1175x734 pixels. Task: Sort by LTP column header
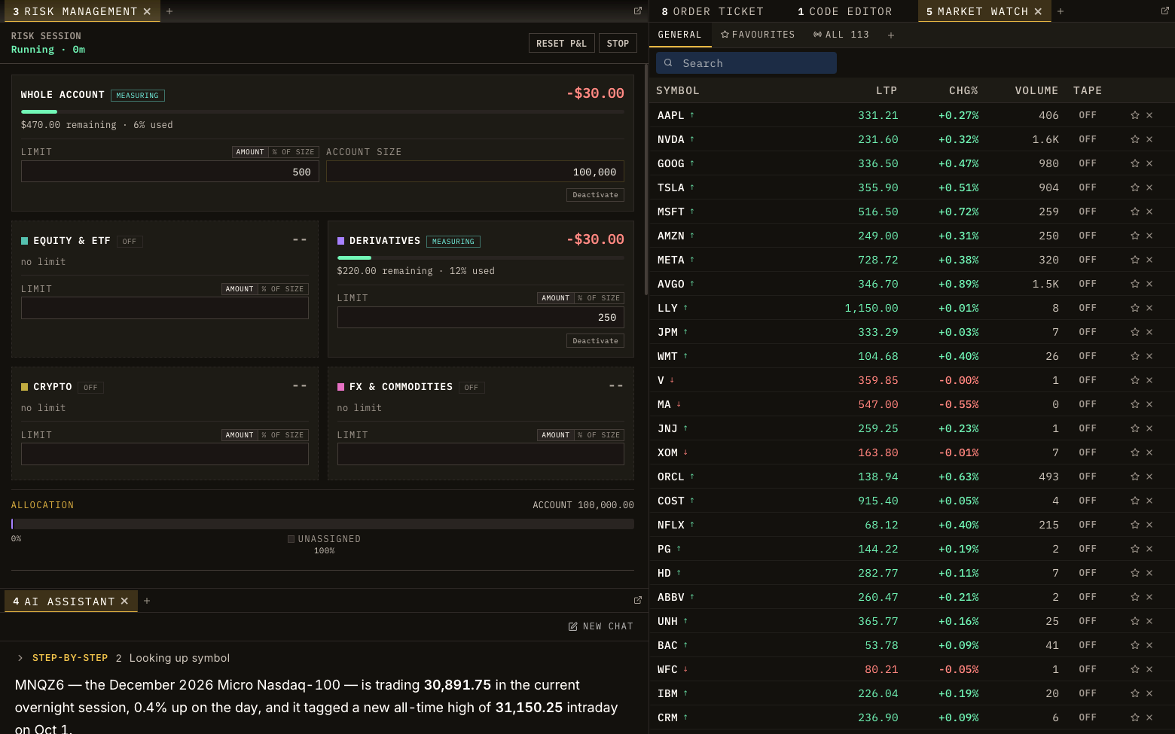coord(887,90)
